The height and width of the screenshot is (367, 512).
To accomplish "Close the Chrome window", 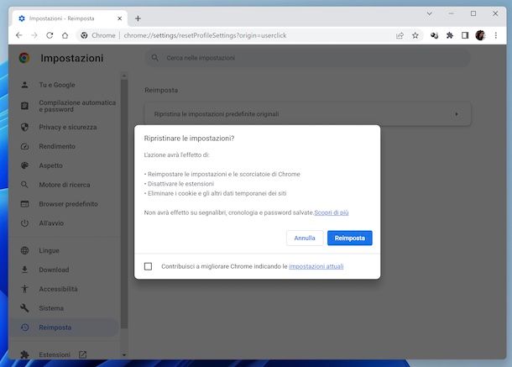I will tap(495, 13).
